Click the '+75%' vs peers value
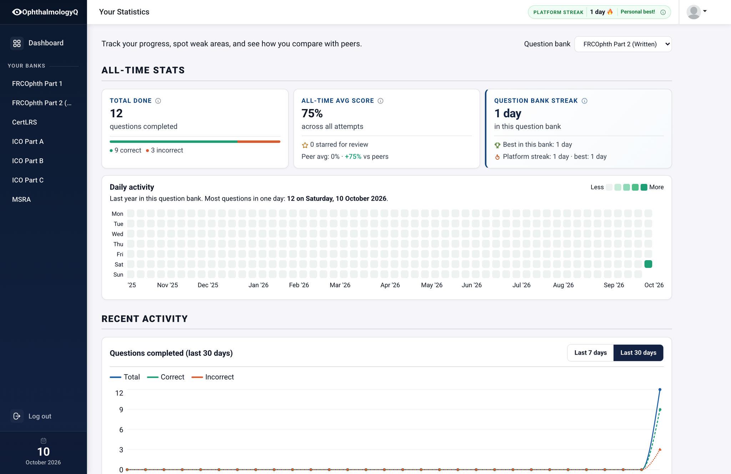731x474 pixels. (x=353, y=157)
